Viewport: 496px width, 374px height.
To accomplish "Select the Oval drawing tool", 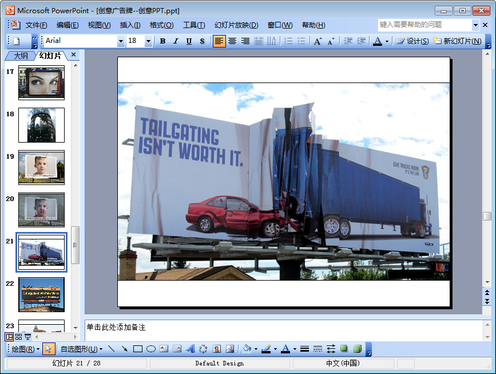I will coord(151,349).
